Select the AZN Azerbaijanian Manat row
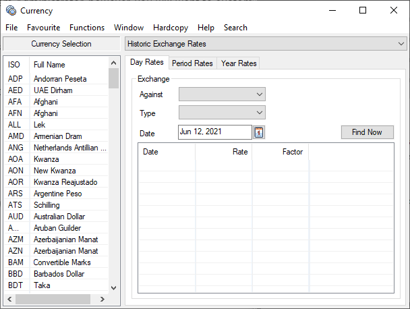Image resolution: width=410 pixels, height=309 pixels. click(56, 251)
